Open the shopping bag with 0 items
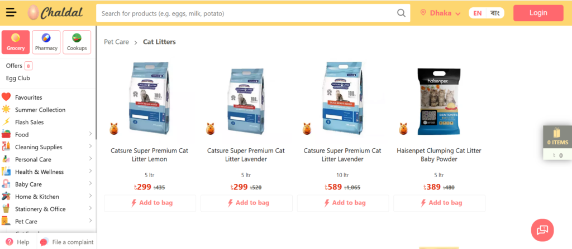Screen dimensions: 572x249 pyautogui.click(x=557, y=143)
